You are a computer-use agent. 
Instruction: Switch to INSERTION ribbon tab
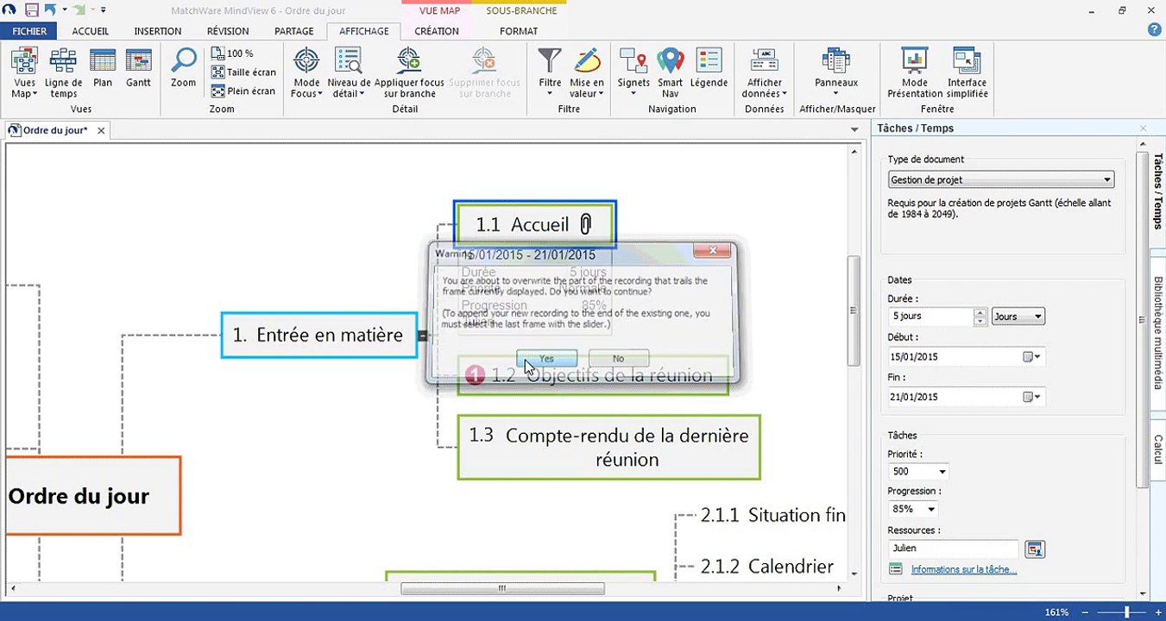coord(158,31)
